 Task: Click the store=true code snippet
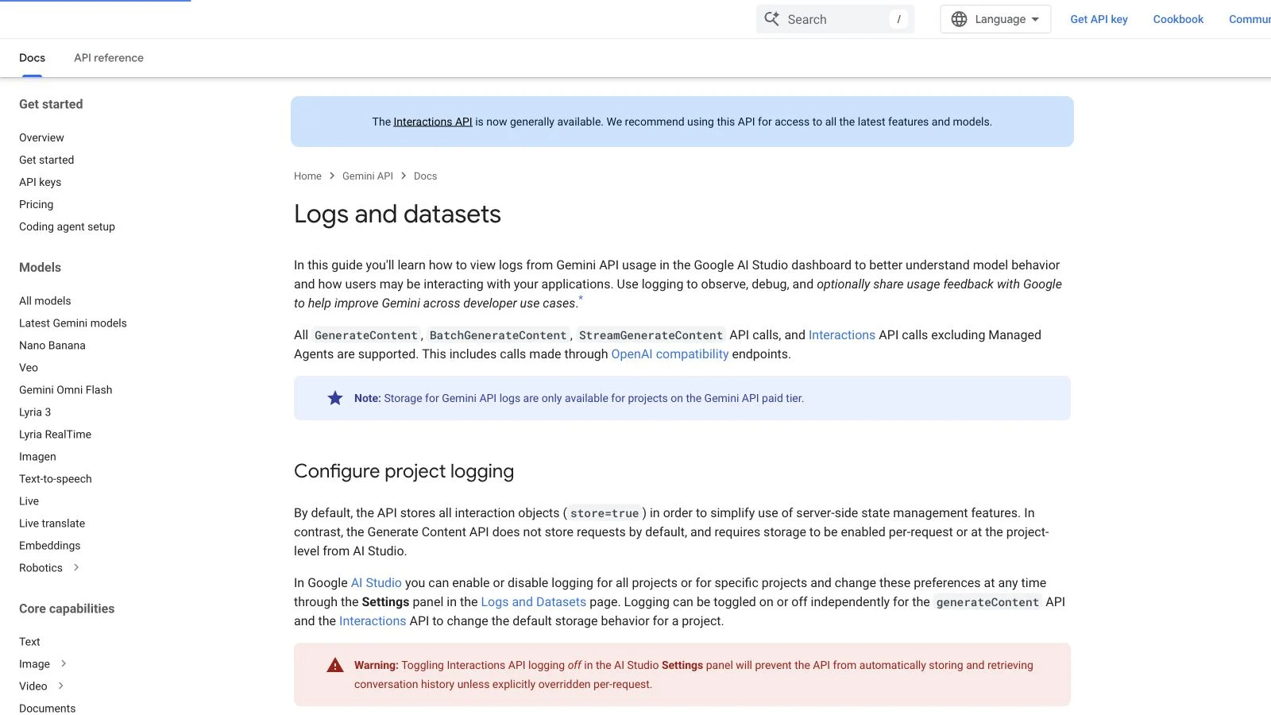(605, 513)
